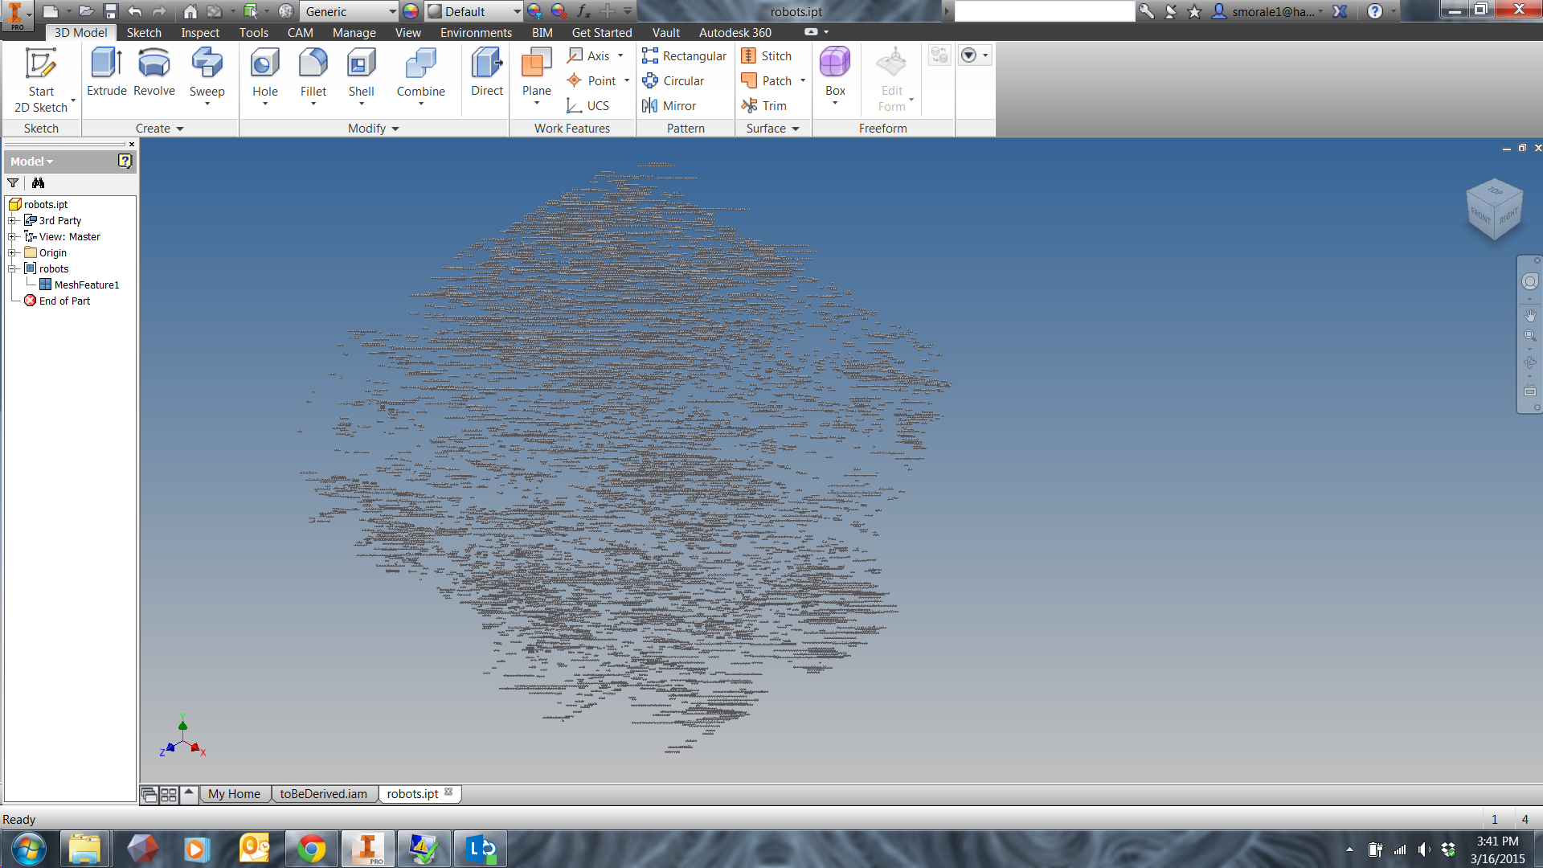The image size is (1543, 868).
Task: Switch to the Manage ribbon tab
Action: pyautogui.click(x=354, y=32)
